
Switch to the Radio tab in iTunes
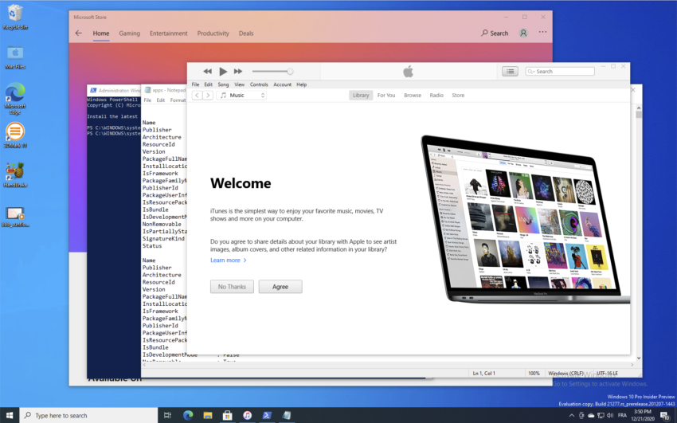pyautogui.click(x=436, y=96)
